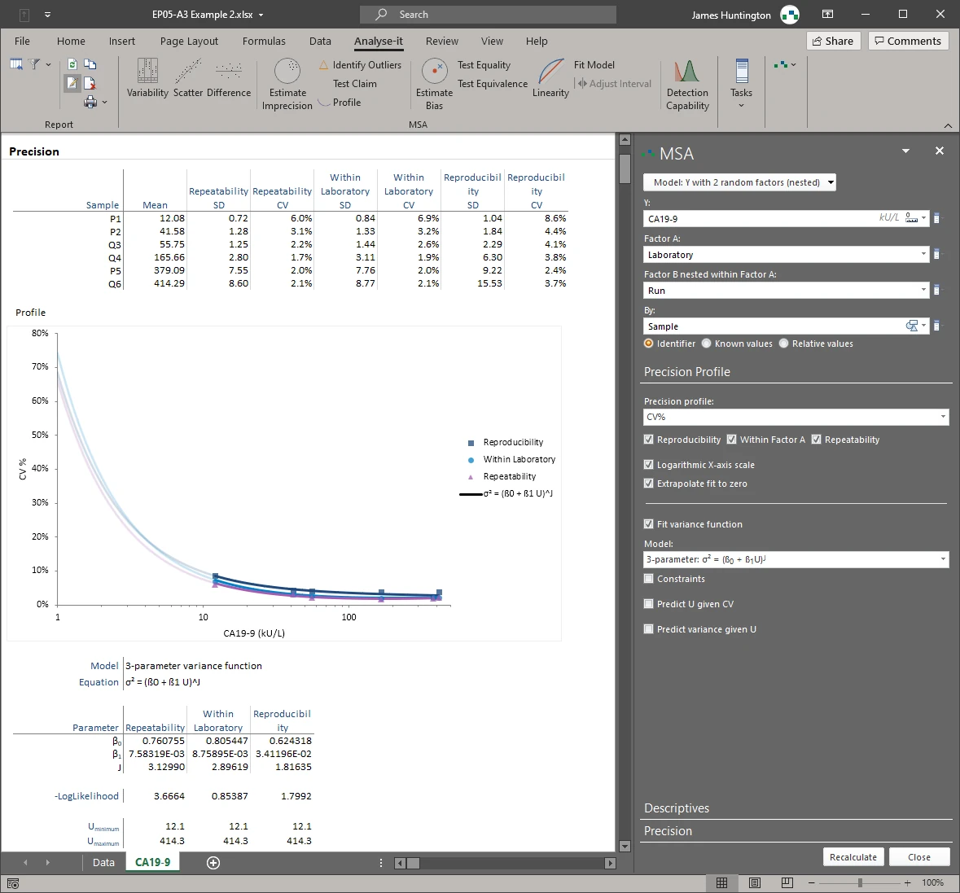960x893 pixels.
Task: Click the edit report pencil icon
Action: [72, 83]
